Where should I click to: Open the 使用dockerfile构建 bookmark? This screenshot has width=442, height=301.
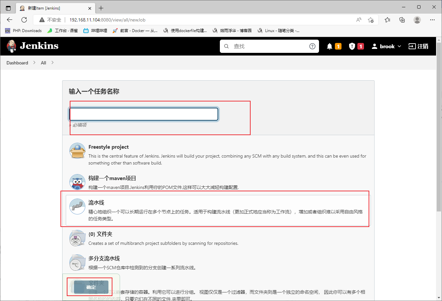185,31
